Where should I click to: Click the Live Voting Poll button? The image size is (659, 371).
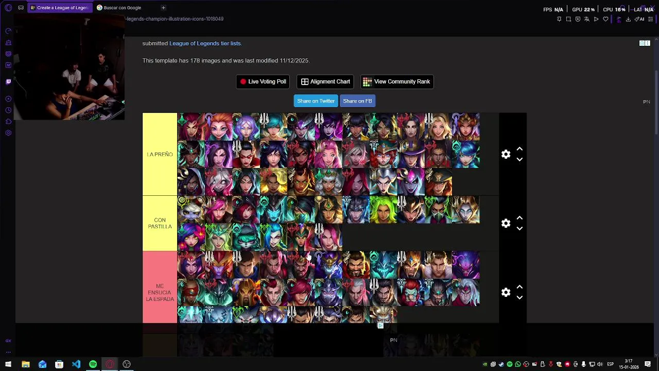(263, 81)
